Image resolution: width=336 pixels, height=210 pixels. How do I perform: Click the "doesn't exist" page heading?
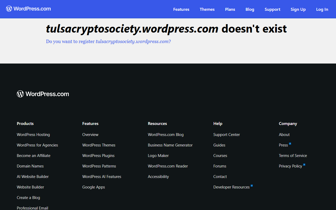tap(166, 29)
